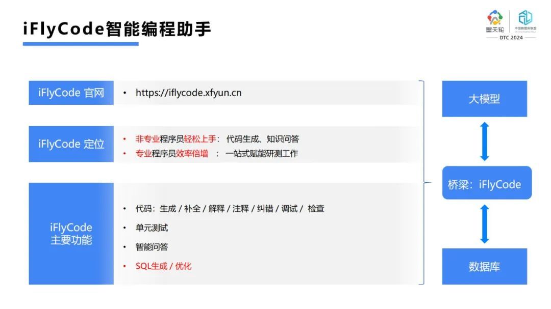Image resolution: width=551 pixels, height=309 pixels.
Task: Click the iFlyCode智能编程助手 title
Action: [x=117, y=29]
